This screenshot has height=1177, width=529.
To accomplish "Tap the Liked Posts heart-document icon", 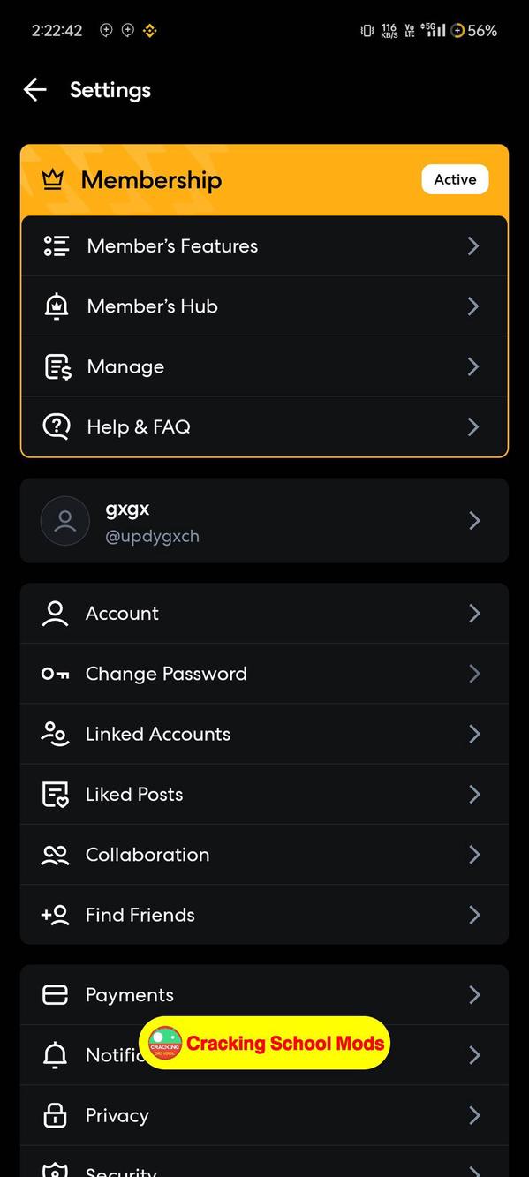I will pos(55,793).
